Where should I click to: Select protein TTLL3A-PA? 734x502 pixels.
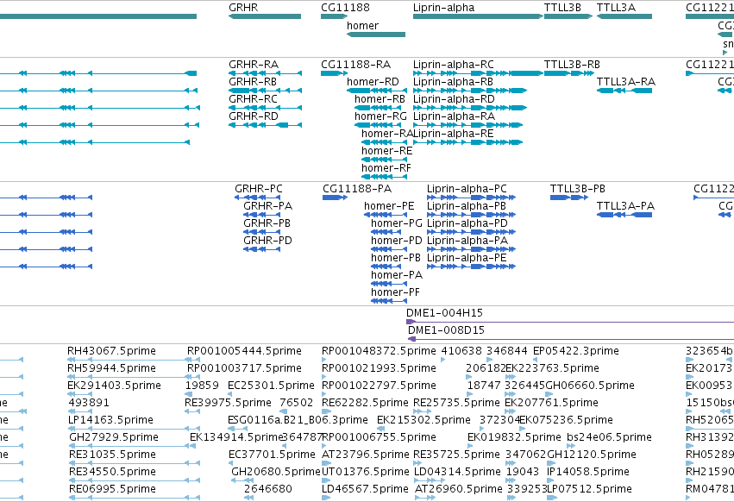(624, 216)
